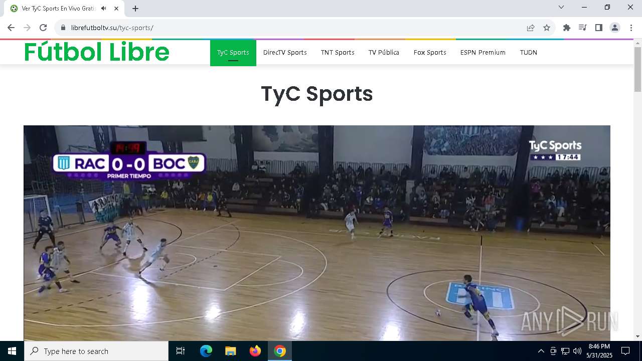Click the address bar URL
Image resolution: width=642 pixels, height=361 pixels.
(x=112, y=28)
